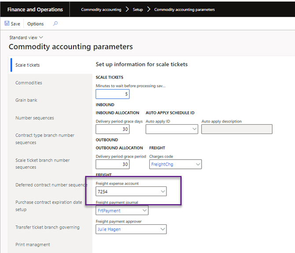Click the Save disk icon
Image resolution: width=295 pixels, height=253 pixels.
pos(7,24)
